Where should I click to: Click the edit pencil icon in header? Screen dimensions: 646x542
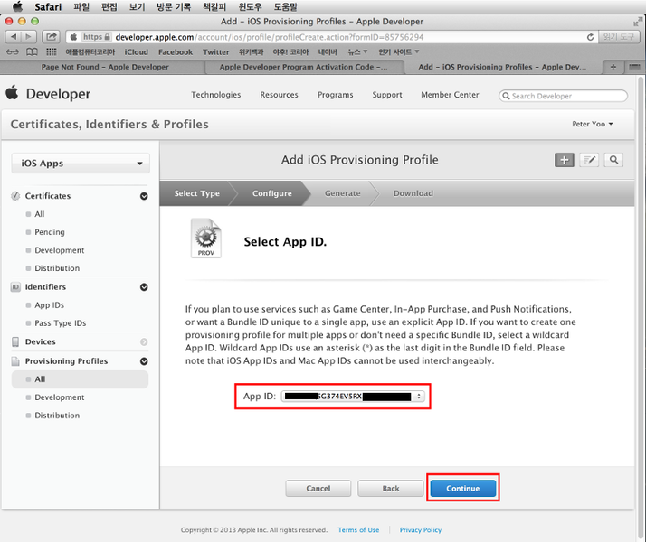pos(589,160)
